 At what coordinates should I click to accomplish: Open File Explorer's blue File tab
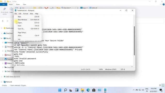coord(4,4)
